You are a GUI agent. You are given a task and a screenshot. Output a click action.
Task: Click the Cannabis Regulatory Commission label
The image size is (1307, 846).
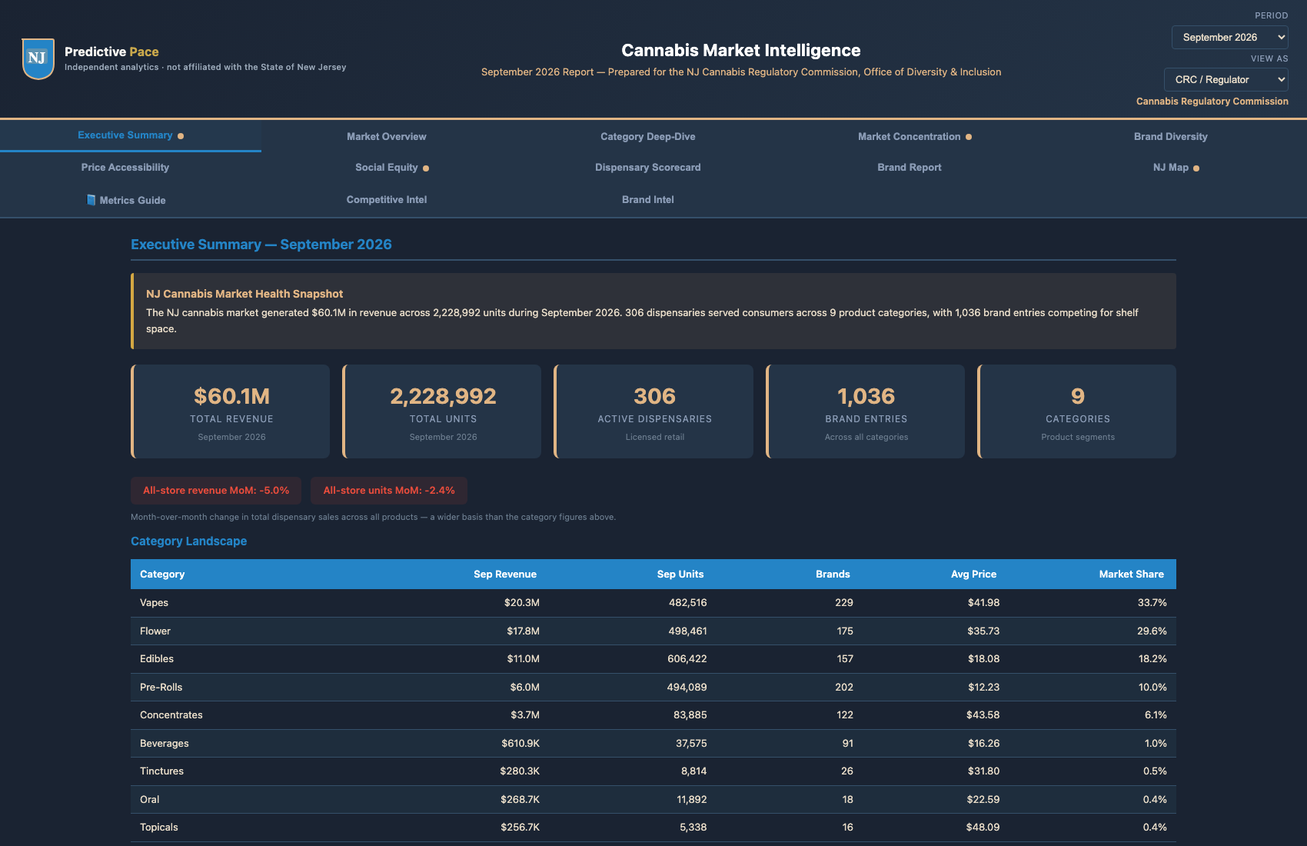tap(1212, 101)
